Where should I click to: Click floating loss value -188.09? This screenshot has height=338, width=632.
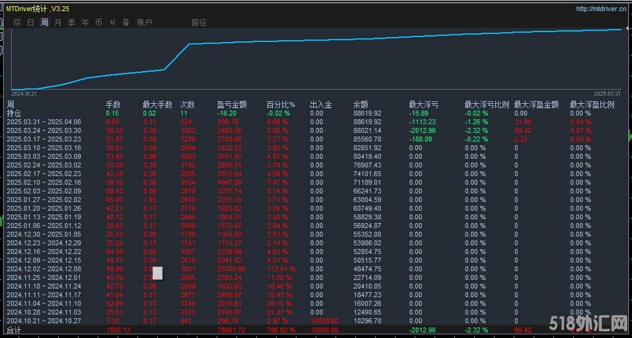[420, 139]
